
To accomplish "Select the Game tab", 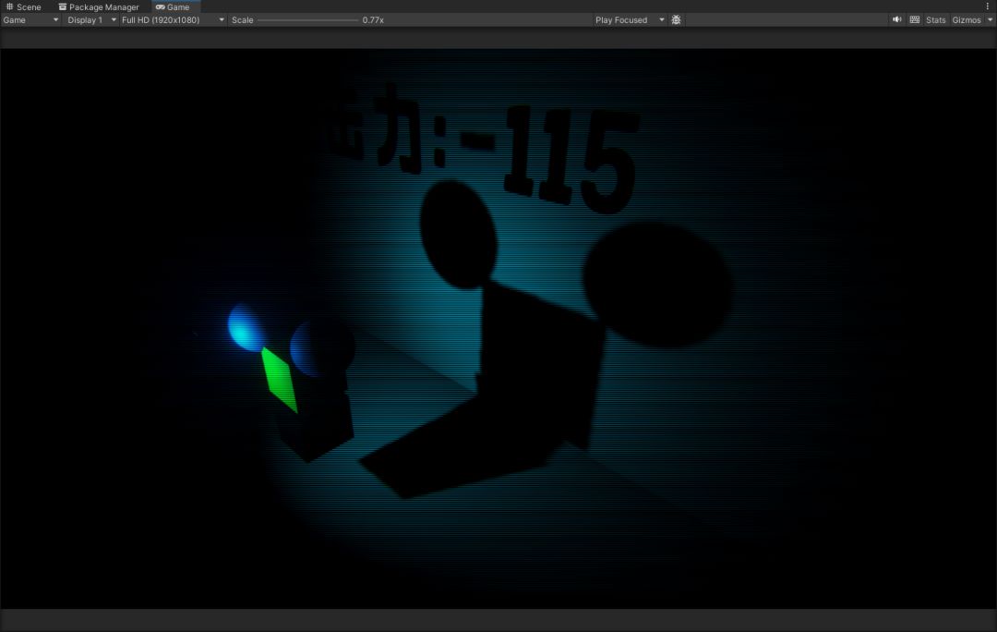I will point(173,7).
